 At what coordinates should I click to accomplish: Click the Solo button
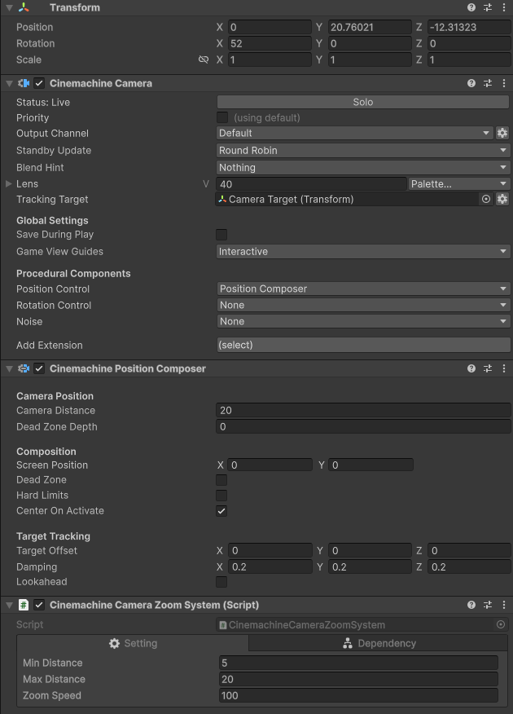click(x=363, y=102)
